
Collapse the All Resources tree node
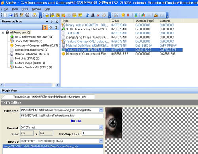tap(3, 32)
